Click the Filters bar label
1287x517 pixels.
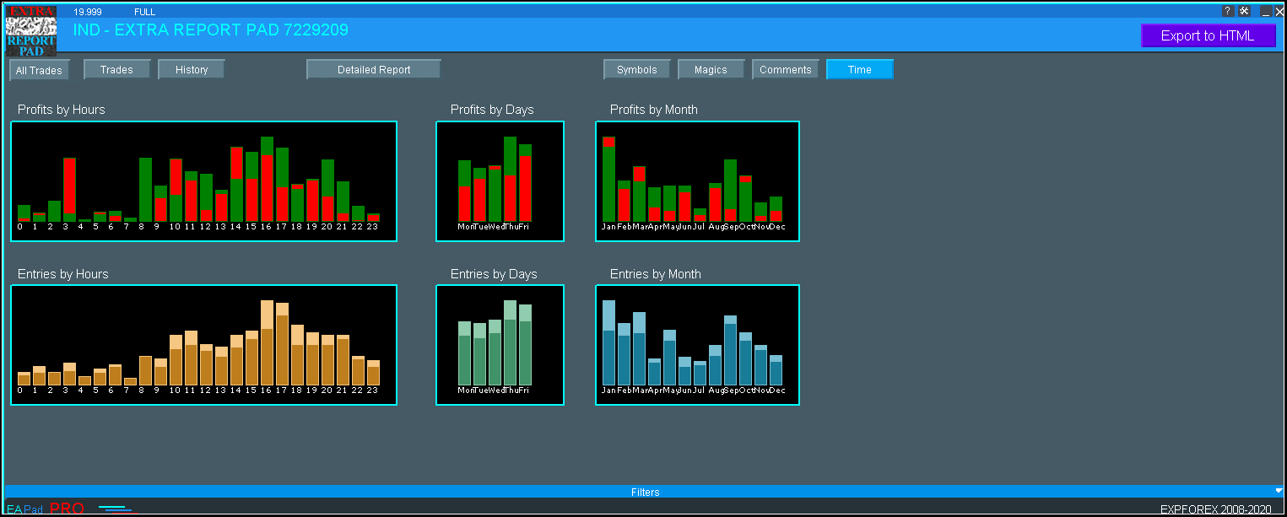(645, 492)
